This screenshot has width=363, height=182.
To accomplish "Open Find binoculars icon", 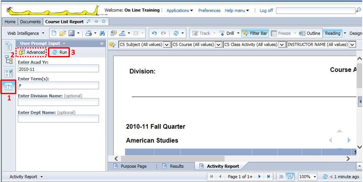I will click(x=102, y=33).
